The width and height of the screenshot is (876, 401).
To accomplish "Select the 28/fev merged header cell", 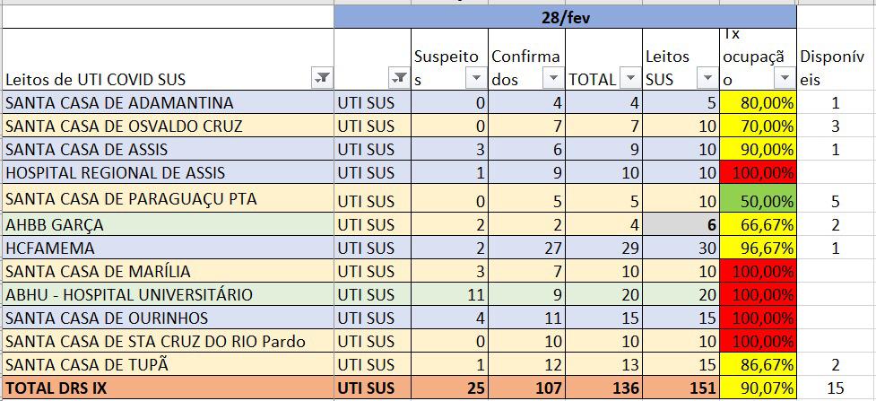I will click(565, 16).
